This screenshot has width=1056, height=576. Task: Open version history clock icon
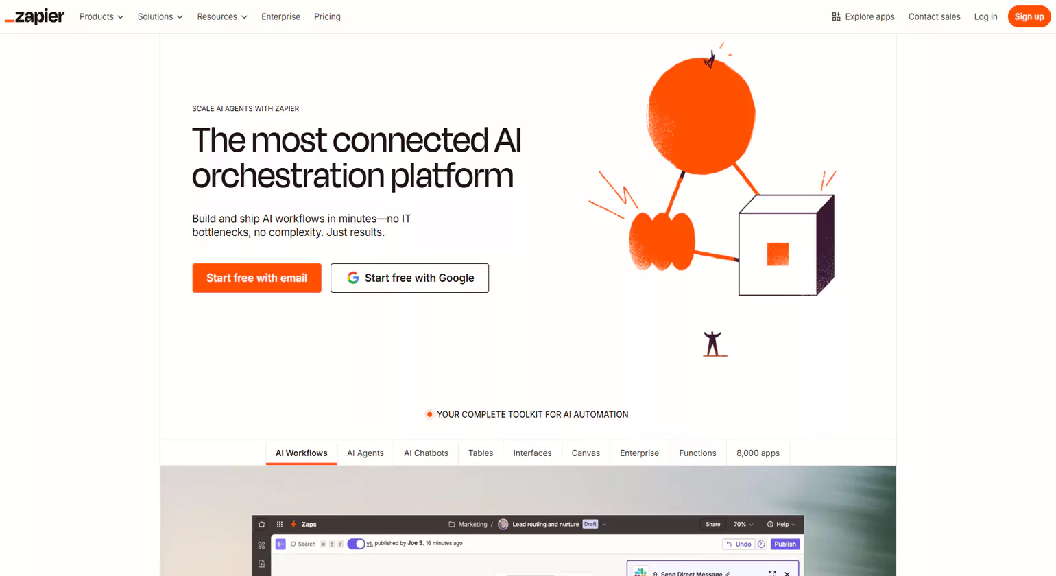coord(761,544)
